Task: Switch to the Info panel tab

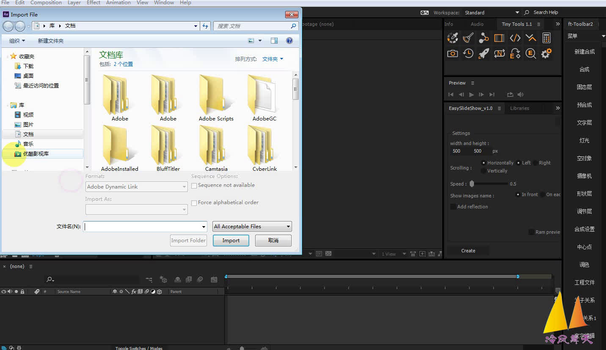Action: click(449, 24)
